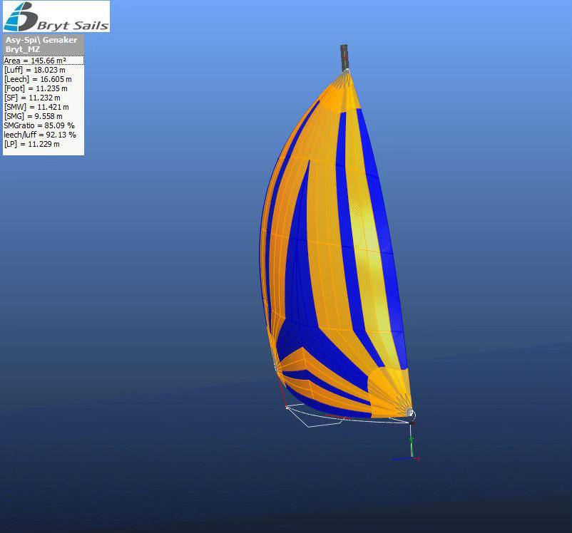The height and width of the screenshot is (533, 572).
Task: Click the [SF] = 11.232 m entry
Action: click(x=32, y=98)
